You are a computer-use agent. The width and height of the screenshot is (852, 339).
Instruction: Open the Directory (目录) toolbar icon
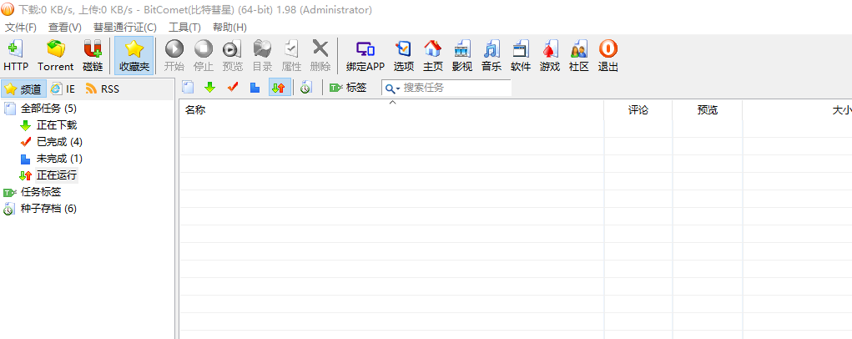point(263,55)
